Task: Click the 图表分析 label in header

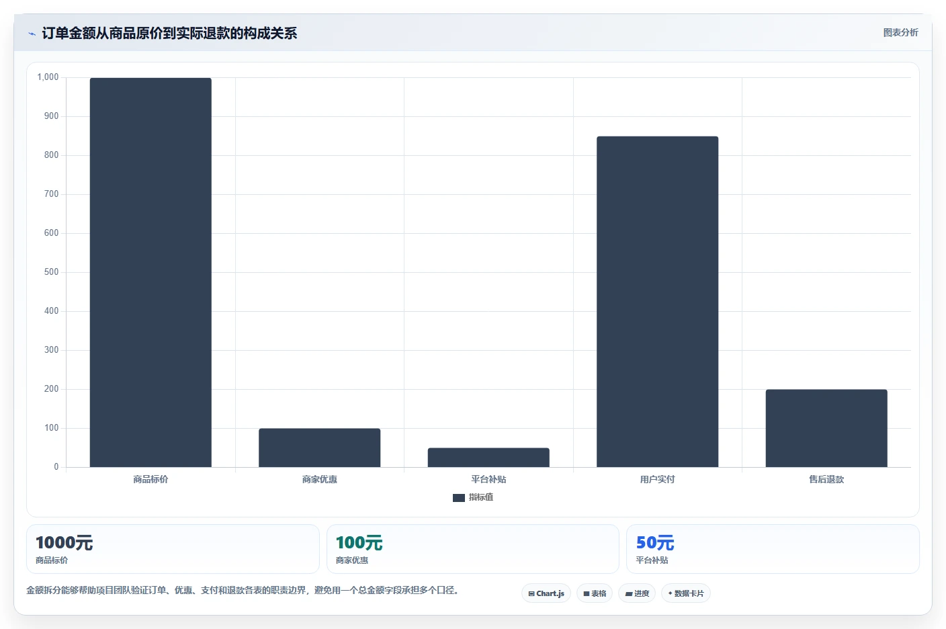Action: coord(900,32)
